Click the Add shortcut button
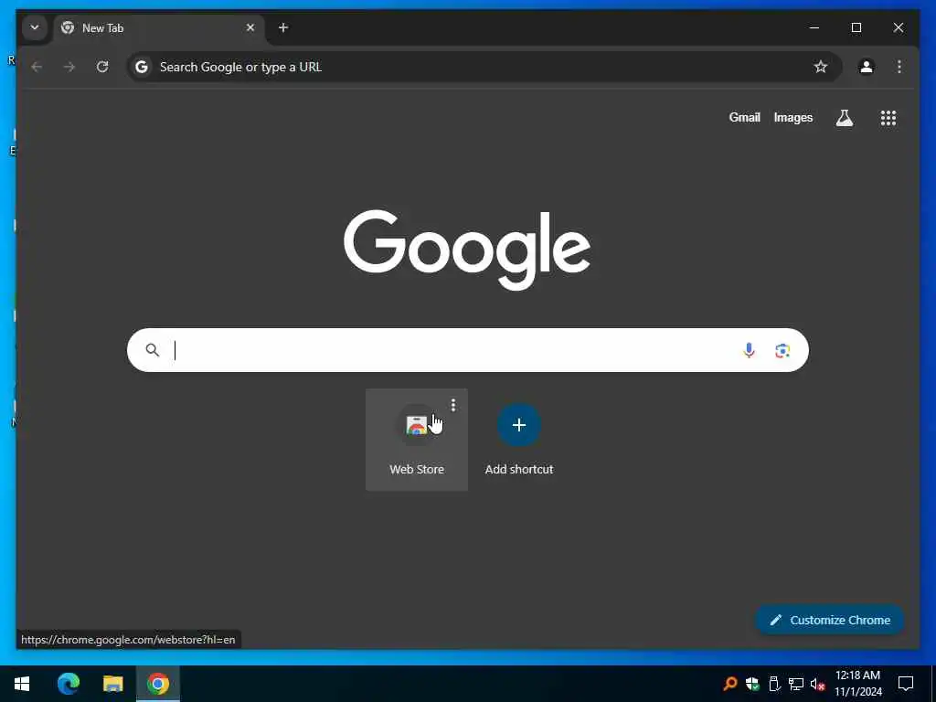936x702 pixels. click(x=519, y=440)
